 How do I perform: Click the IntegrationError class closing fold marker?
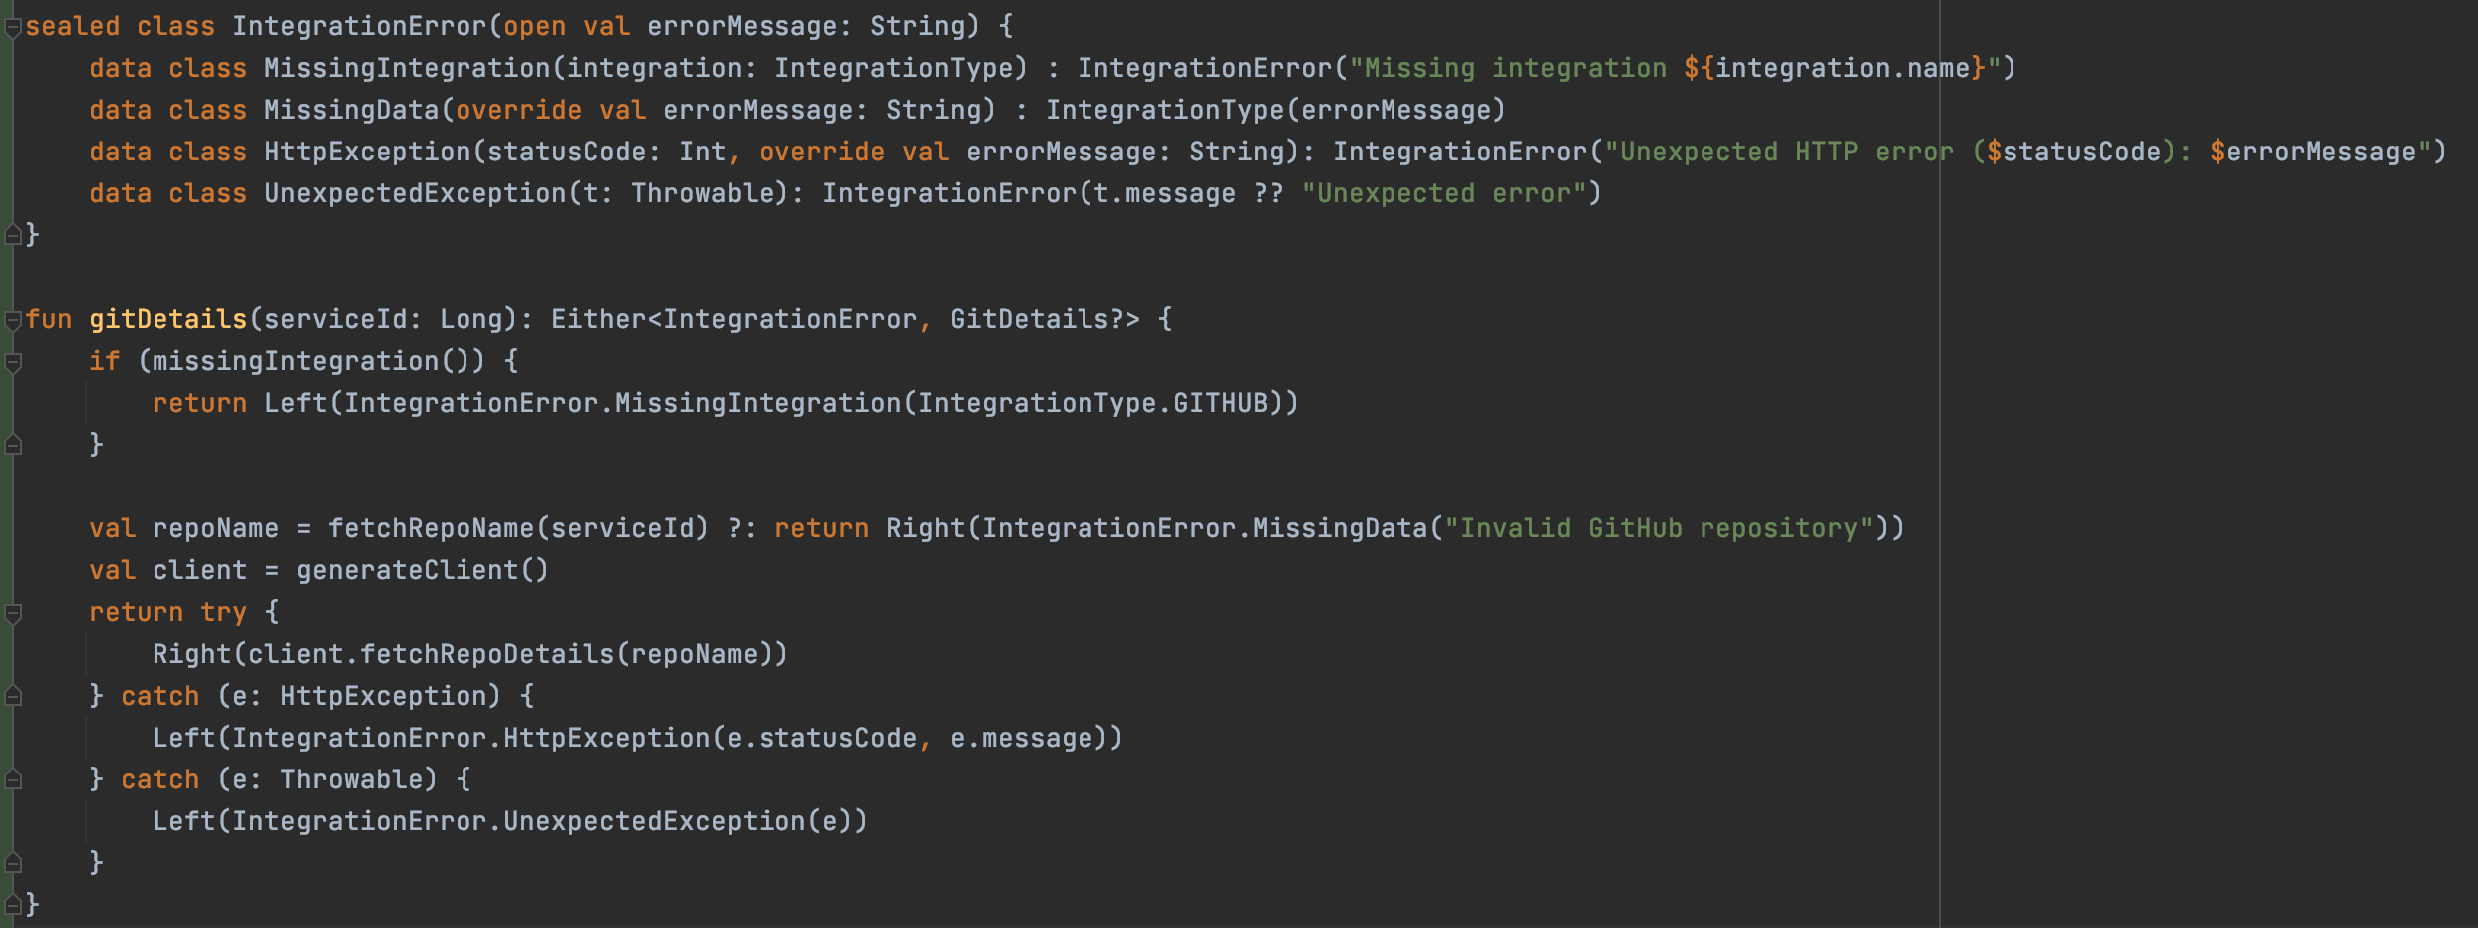[13, 235]
